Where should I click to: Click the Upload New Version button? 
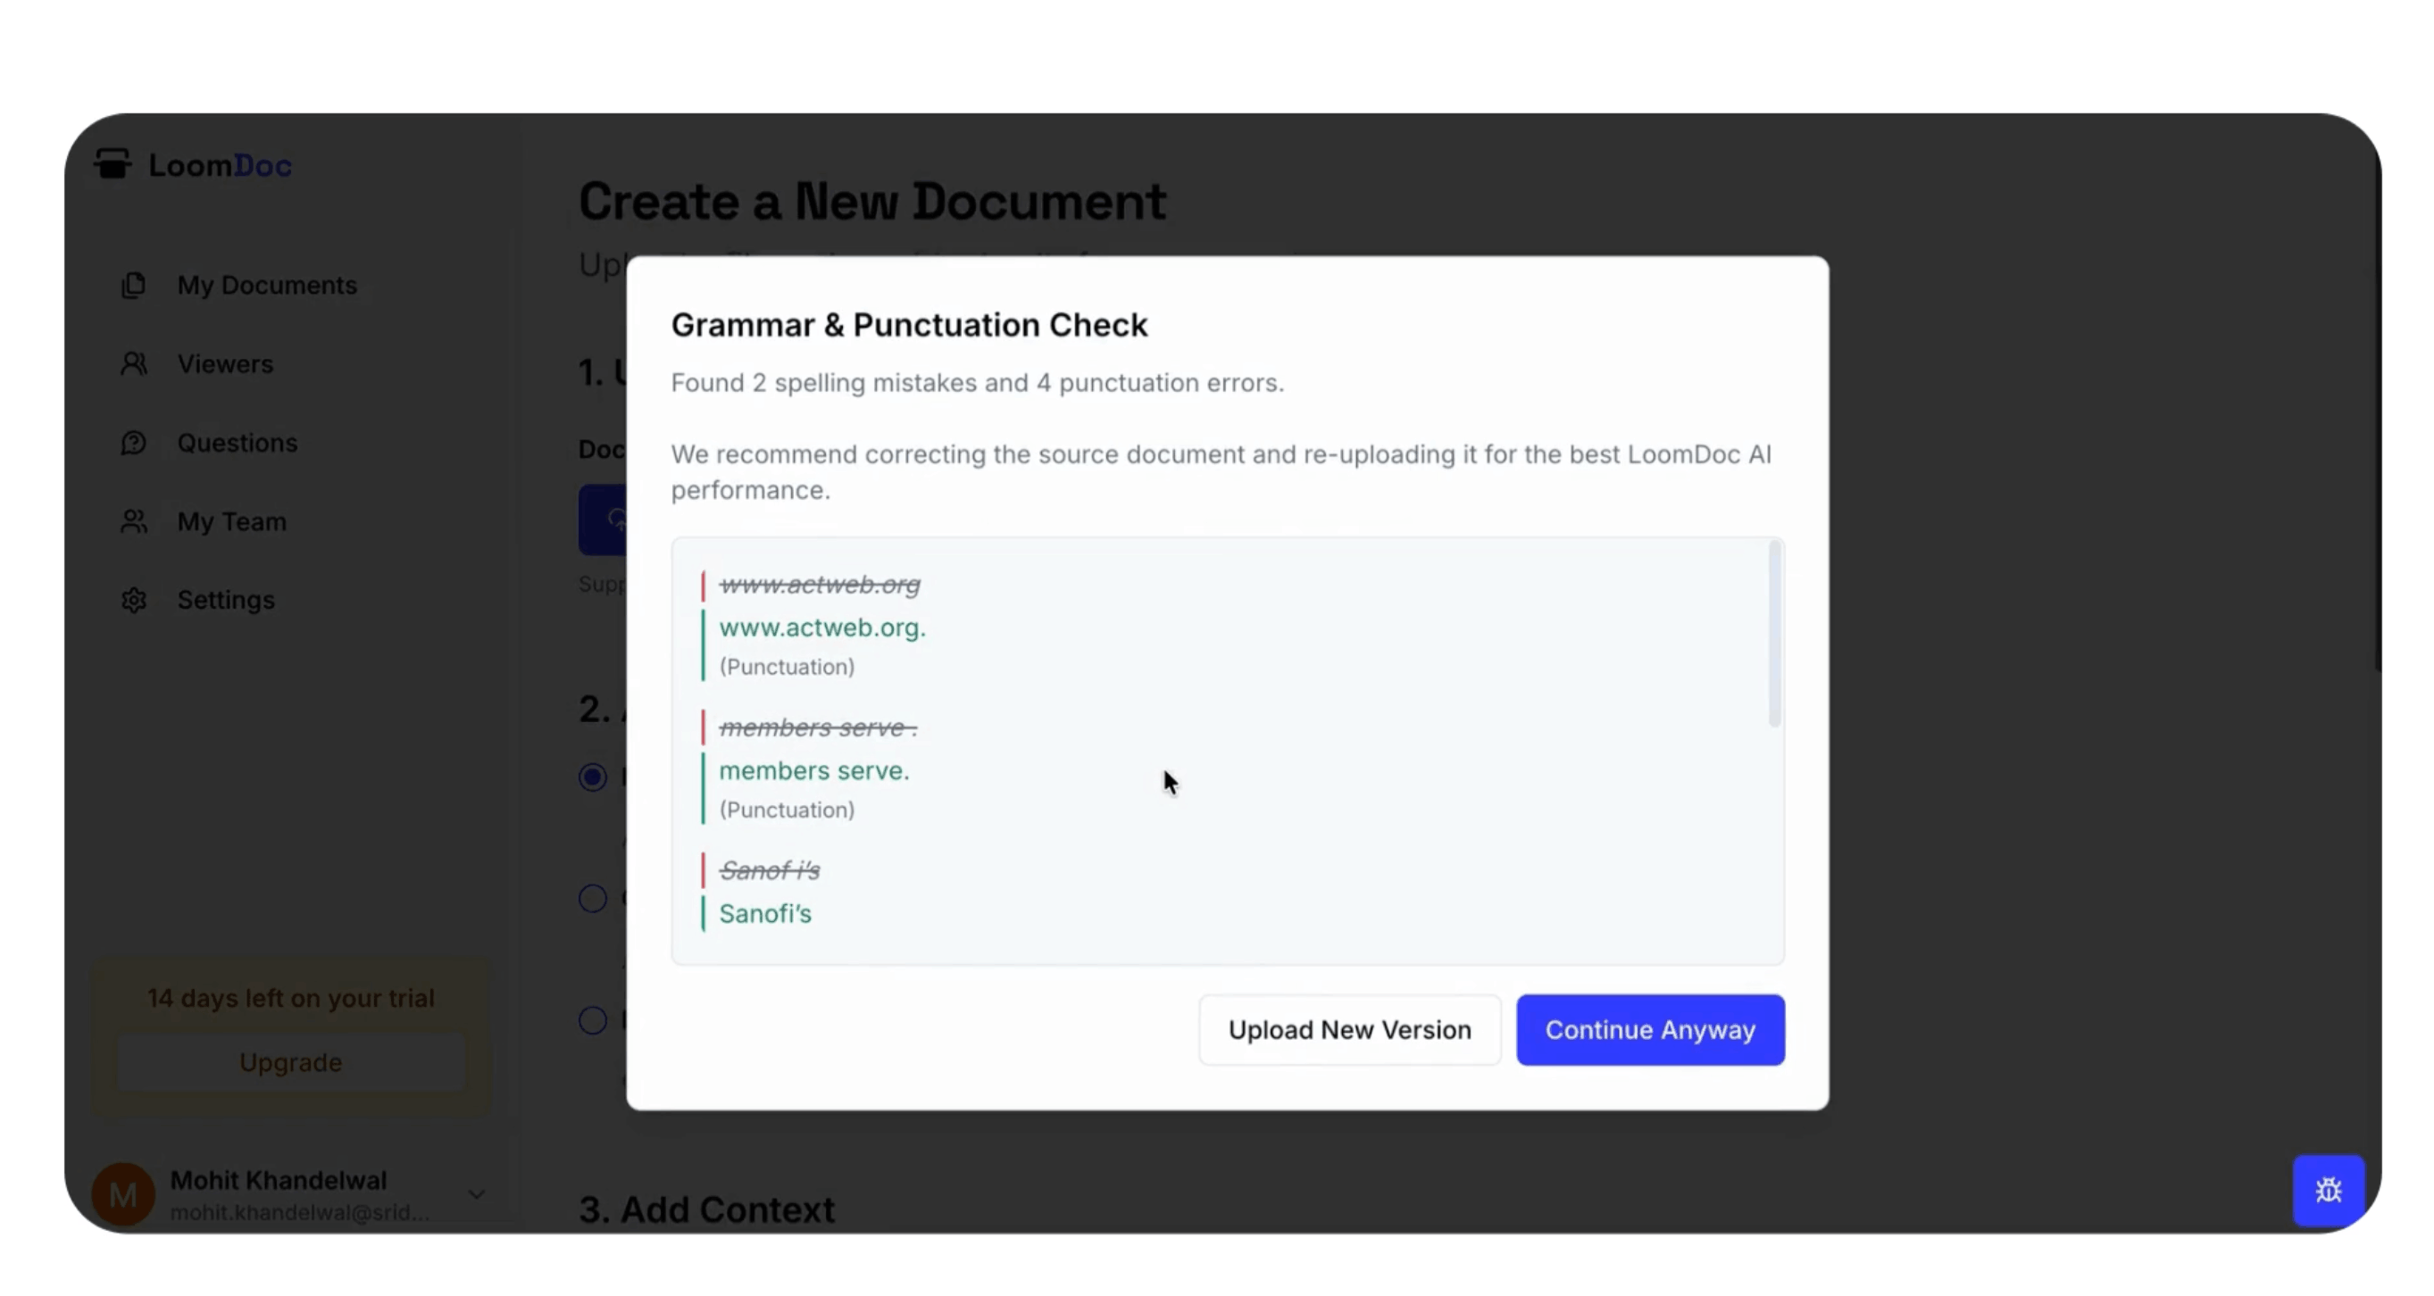tap(1349, 1030)
